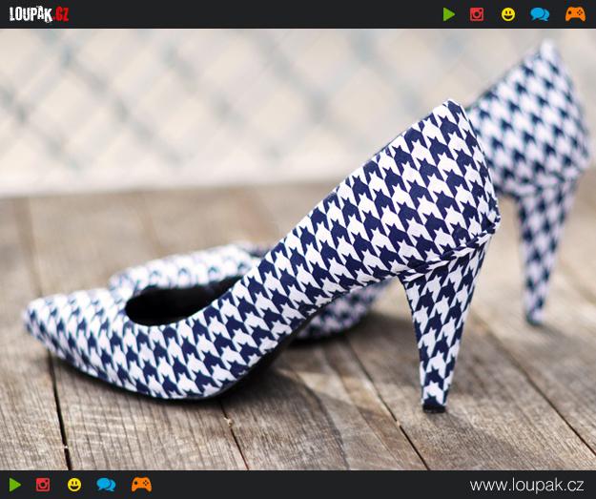596x499 pixels.
Task: Select the yellow smiley icon in top bar
Action: click(508, 14)
